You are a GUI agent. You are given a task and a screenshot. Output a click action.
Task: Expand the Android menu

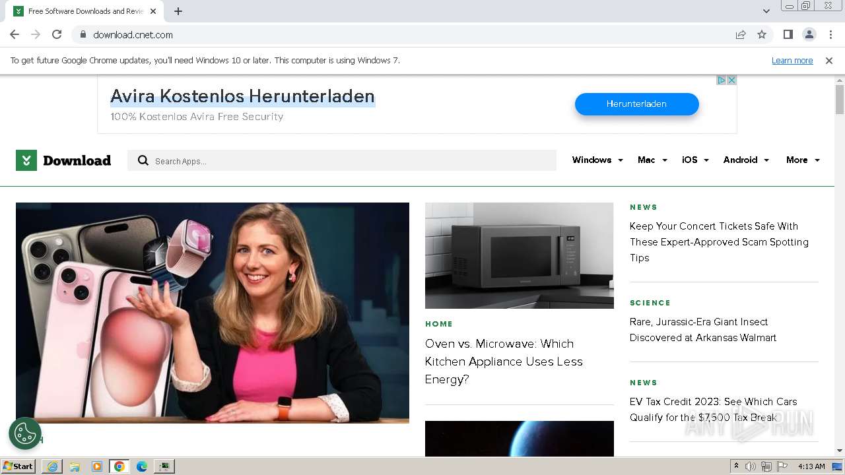746,160
